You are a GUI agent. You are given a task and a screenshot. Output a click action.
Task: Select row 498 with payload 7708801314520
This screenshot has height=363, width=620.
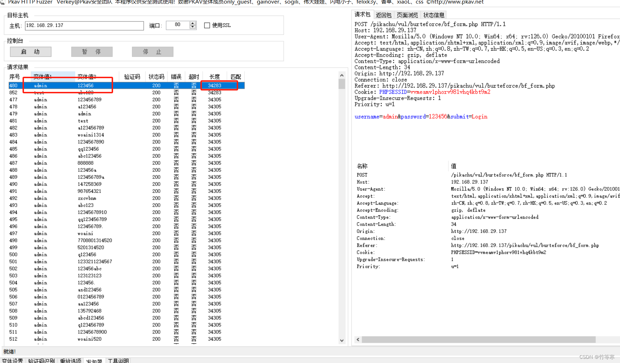tap(126, 240)
